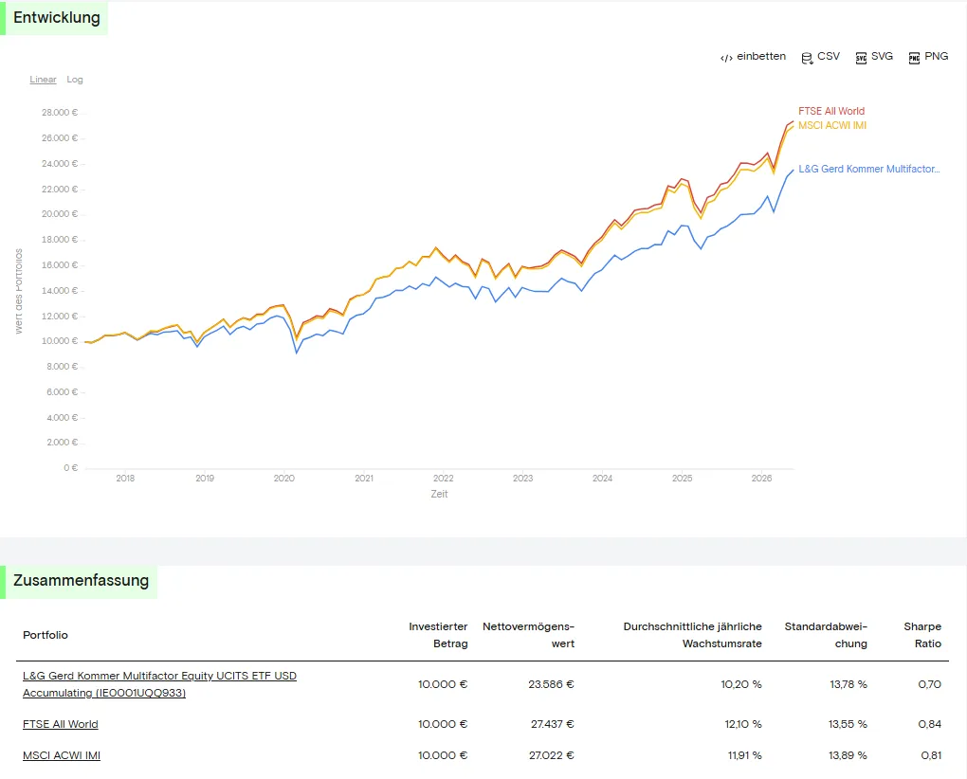Select growth rate 10,20 %

click(x=741, y=684)
